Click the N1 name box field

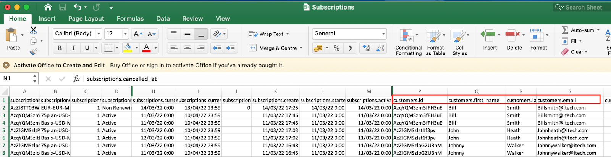17,78
